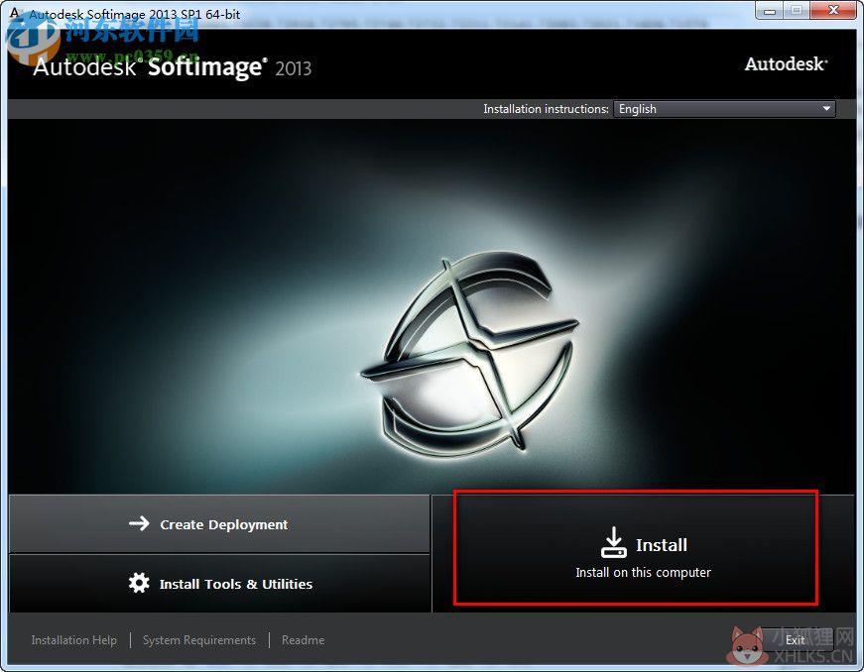The height and width of the screenshot is (672, 864).
Task: Click the Autodesk title bar app icon
Action: pos(15,13)
